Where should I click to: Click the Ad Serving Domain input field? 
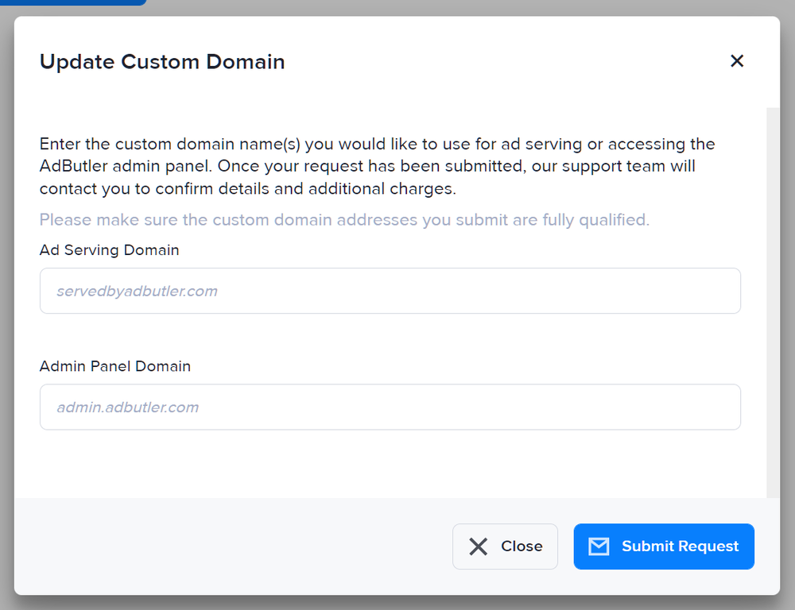point(390,291)
